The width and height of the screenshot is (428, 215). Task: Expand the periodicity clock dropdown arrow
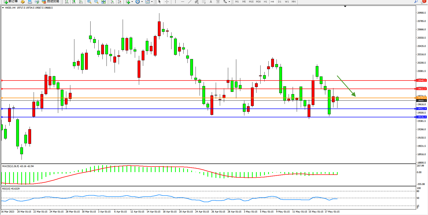click(x=142, y=2)
